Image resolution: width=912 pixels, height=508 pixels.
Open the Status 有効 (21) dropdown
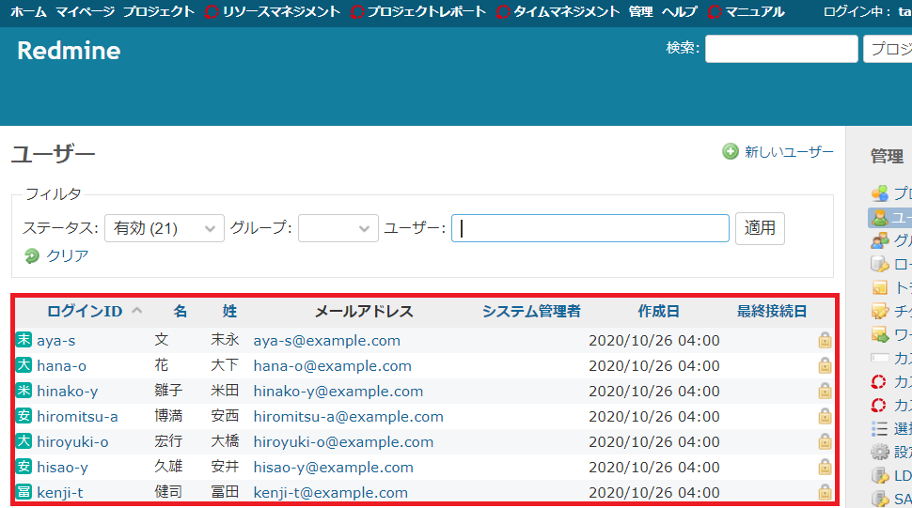(165, 228)
